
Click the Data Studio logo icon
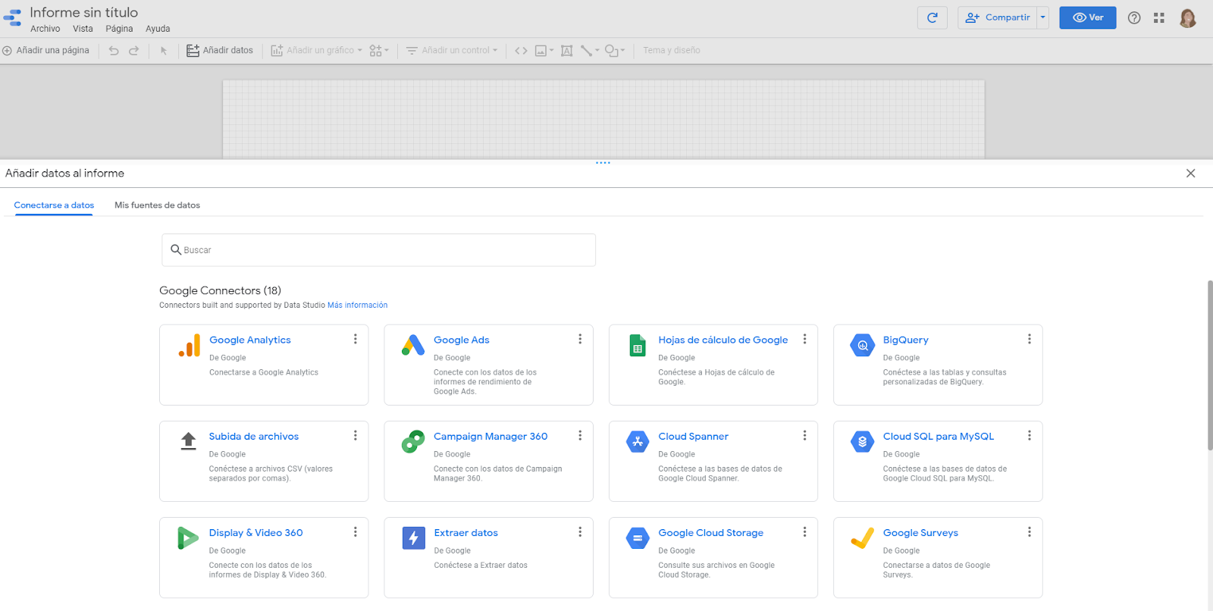tap(12, 18)
